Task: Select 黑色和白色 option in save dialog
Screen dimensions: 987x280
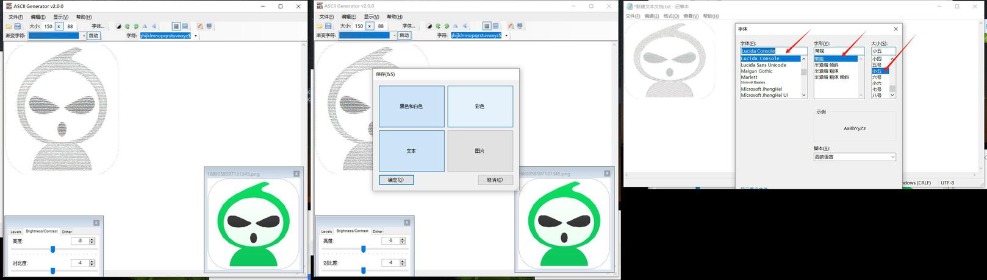Action: [x=411, y=107]
